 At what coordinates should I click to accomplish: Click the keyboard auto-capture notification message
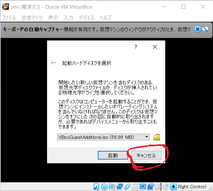(96, 29)
